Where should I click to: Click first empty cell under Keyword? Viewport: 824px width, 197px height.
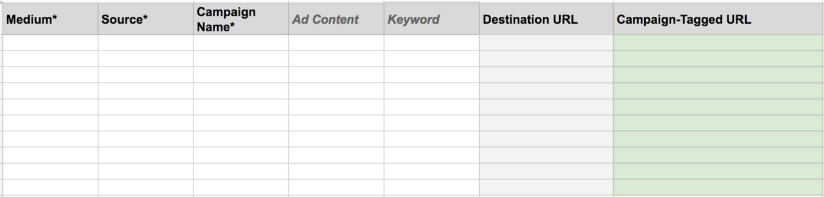click(x=432, y=43)
